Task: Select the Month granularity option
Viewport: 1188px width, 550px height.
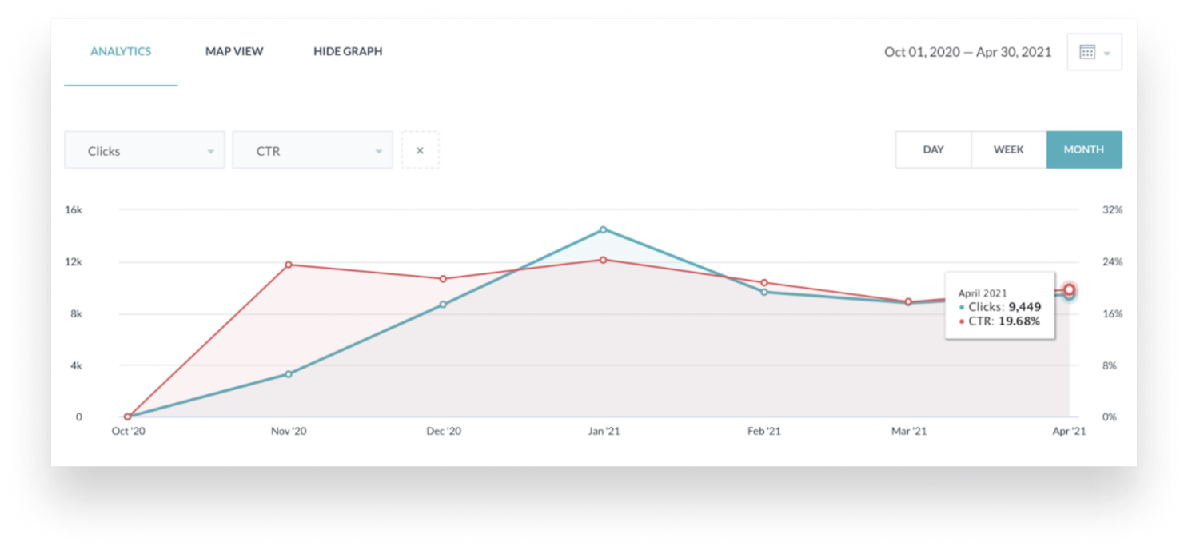Action: pos(1083,149)
